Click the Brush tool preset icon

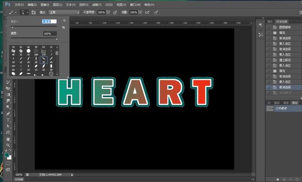(11, 12)
